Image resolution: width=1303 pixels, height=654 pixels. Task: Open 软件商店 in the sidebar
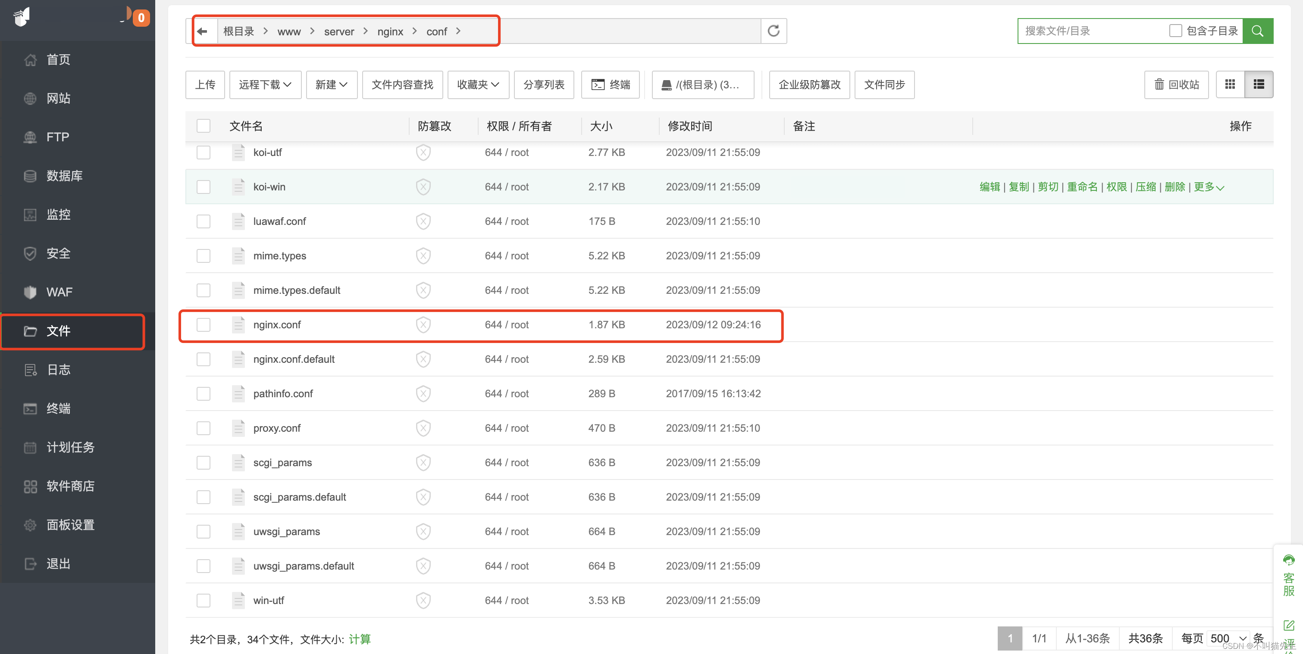pyautogui.click(x=77, y=486)
